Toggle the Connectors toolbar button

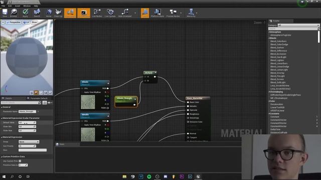click(x=70, y=13)
